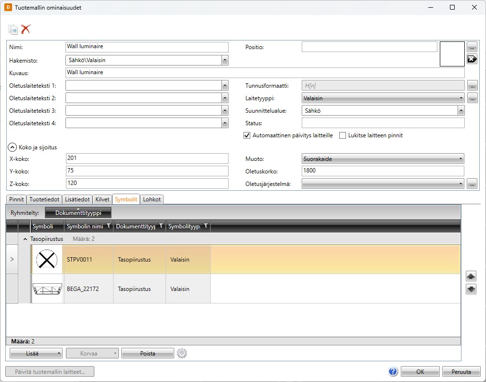
Task: Filter the Dokumenttityyppi column
Action: [x=161, y=226]
